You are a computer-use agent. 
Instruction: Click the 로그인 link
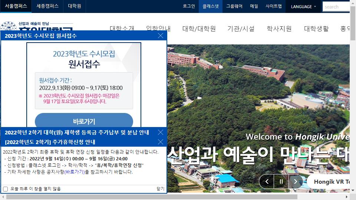tap(189, 6)
